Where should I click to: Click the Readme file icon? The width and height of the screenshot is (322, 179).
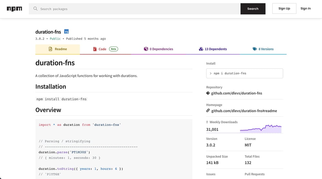(x=50, y=49)
